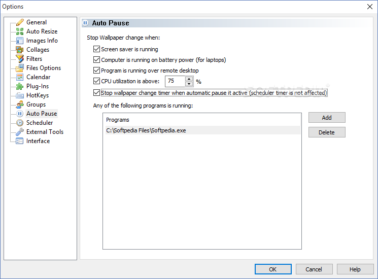Click the HotKeys keyboard icon
The height and width of the screenshot is (279, 378).
(x=20, y=95)
